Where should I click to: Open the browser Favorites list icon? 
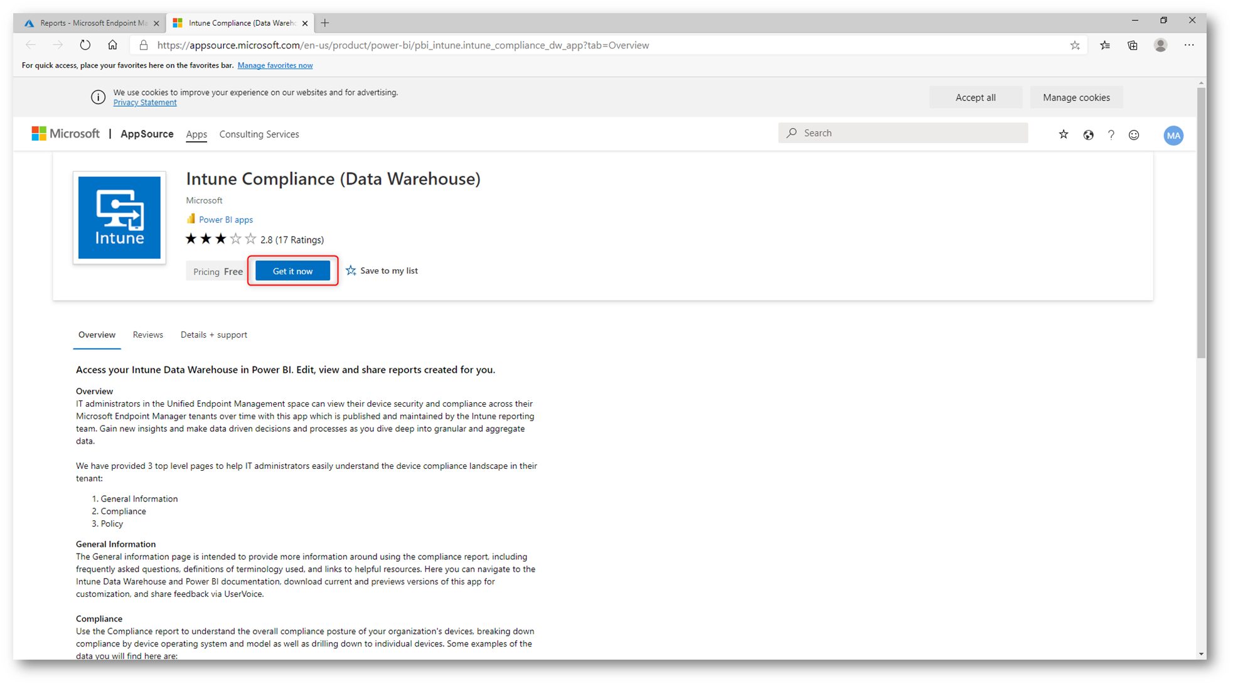pos(1105,45)
